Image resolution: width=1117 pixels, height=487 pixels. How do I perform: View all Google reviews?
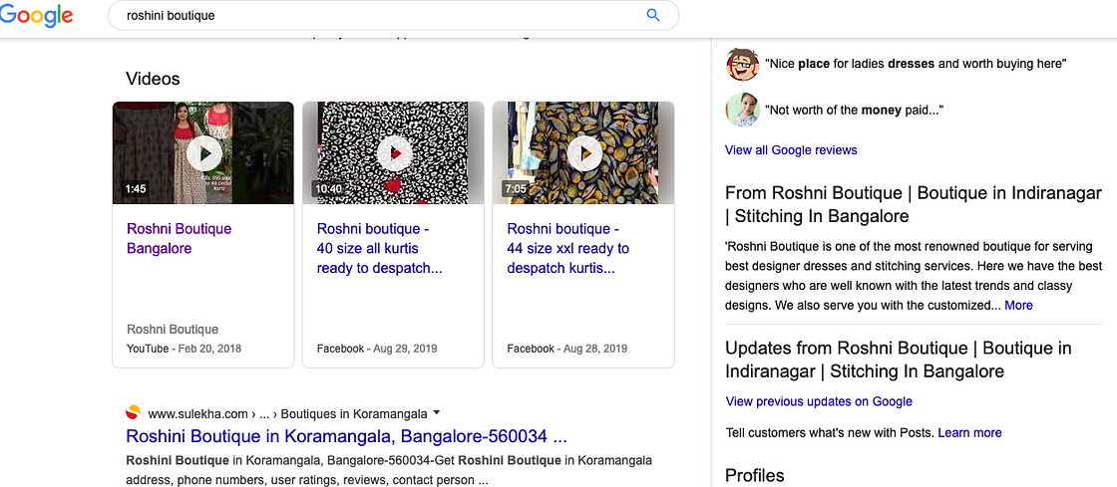coord(791,150)
